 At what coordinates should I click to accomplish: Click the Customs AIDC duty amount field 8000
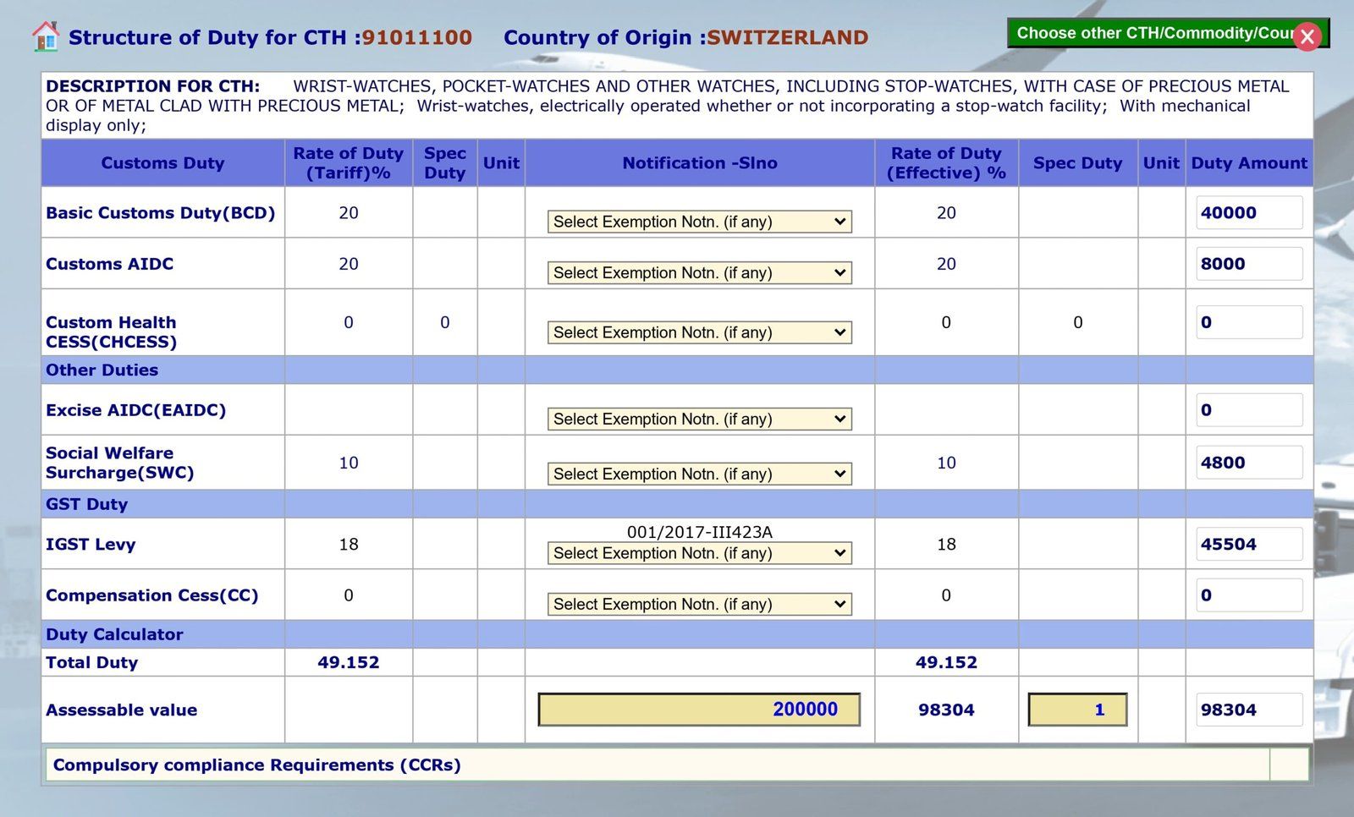(x=1249, y=263)
